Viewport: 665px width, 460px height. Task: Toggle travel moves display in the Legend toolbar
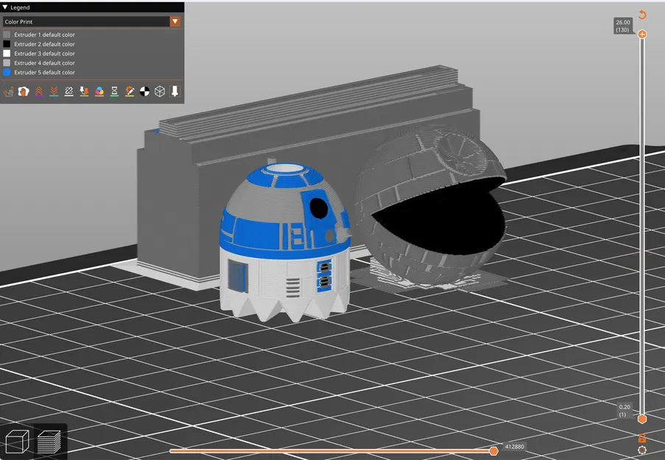coord(8,91)
